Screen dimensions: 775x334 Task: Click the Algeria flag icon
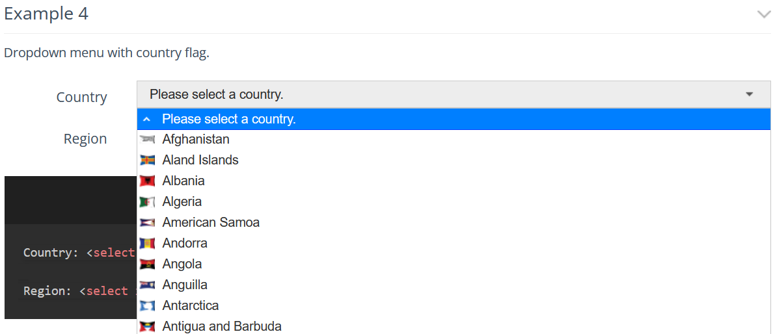(x=147, y=202)
